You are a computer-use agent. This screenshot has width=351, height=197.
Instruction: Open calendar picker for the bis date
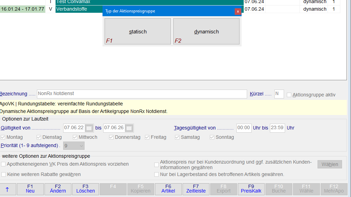coord(129,128)
